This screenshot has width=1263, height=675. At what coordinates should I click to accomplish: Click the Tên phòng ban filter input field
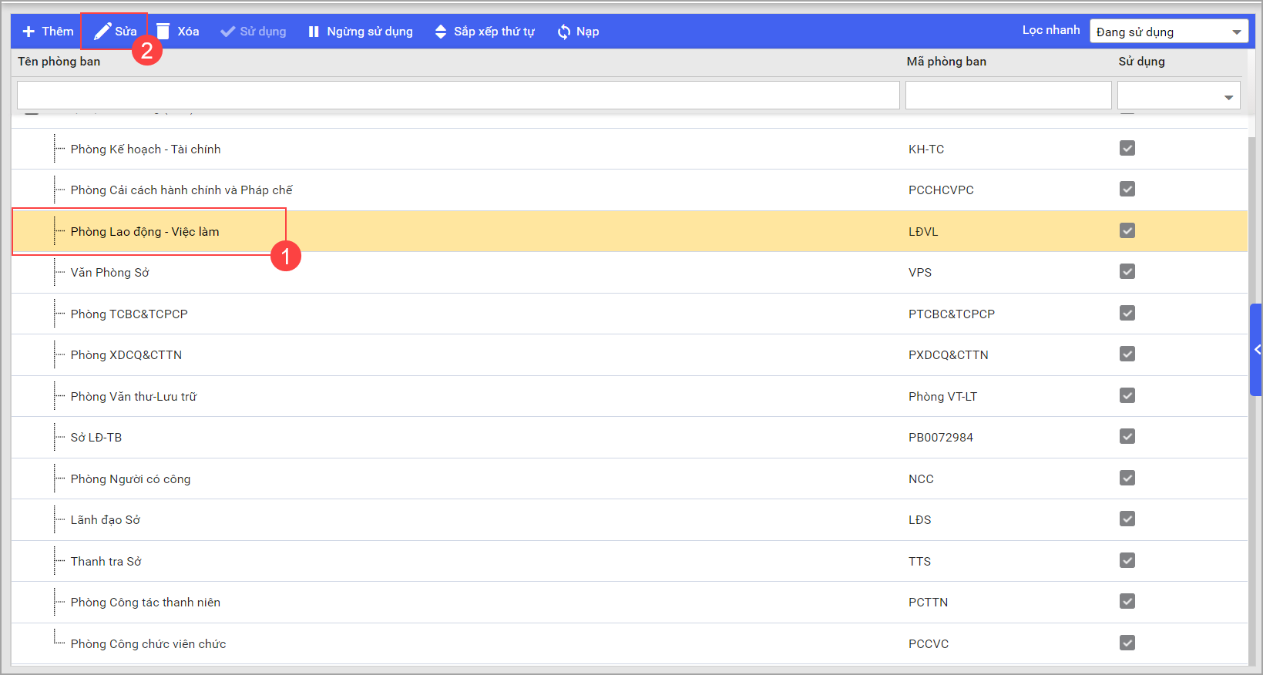[458, 96]
